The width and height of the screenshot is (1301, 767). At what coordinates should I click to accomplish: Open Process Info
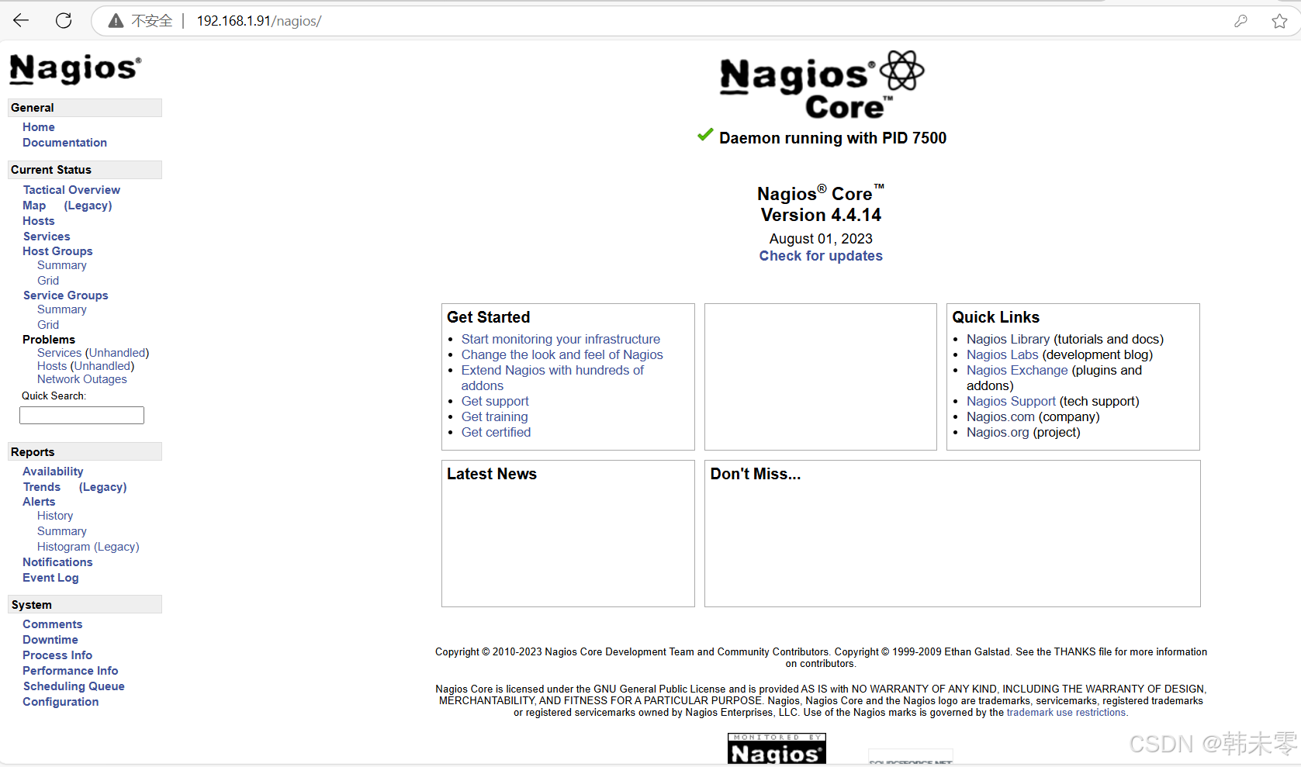[x=57, y=655]
